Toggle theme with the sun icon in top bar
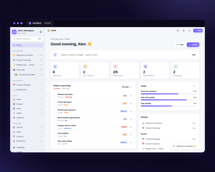The height and width of the screenshot is (172, 215). coord(189,31)
